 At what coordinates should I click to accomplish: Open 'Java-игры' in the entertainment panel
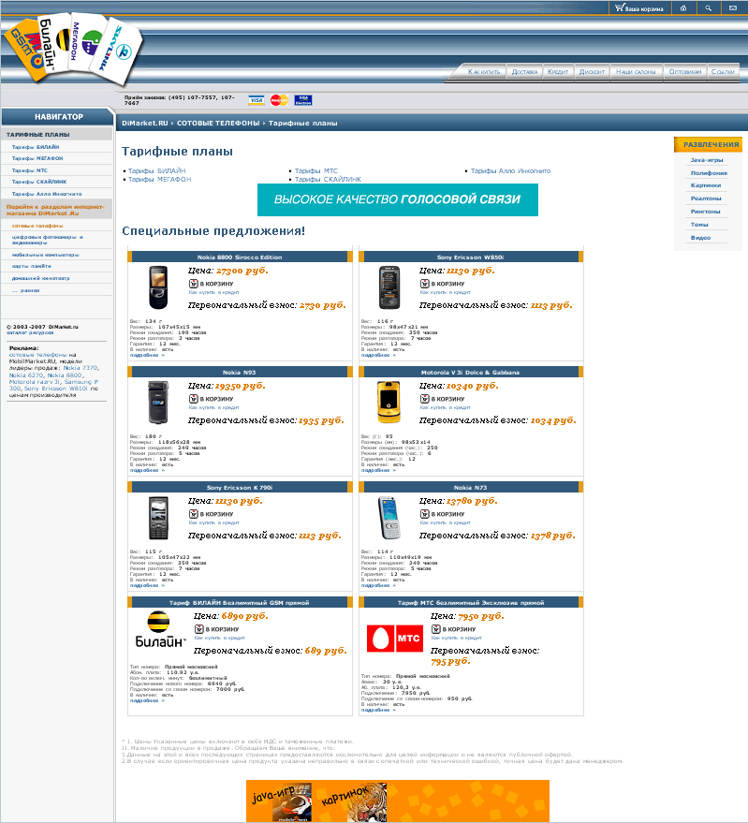tap(707, 160)
